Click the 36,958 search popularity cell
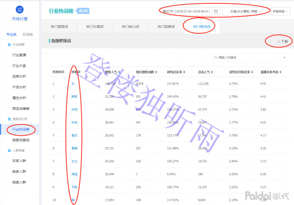 point(110,110)
